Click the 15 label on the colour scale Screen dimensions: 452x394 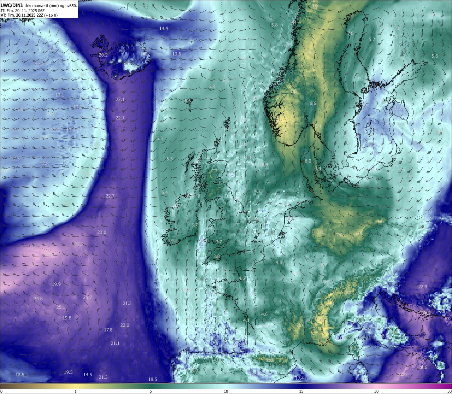click(x=301, y=391)
